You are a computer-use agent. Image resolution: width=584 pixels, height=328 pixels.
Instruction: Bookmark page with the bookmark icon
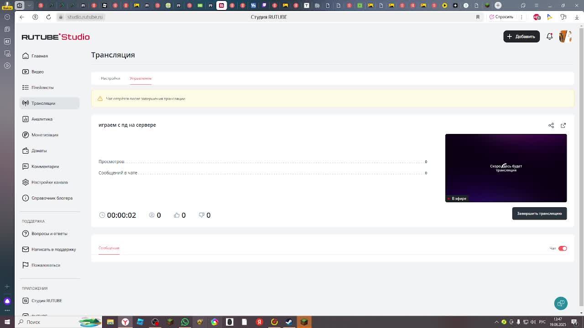click(x=478, y=17)
